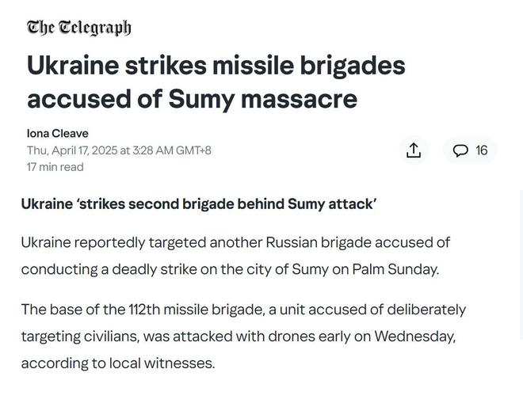Click 'Ukraine reportedly targeted' at the paragraph start
Image resolution: width=523 pixels, height=403 pixels.
pos(115,243)
